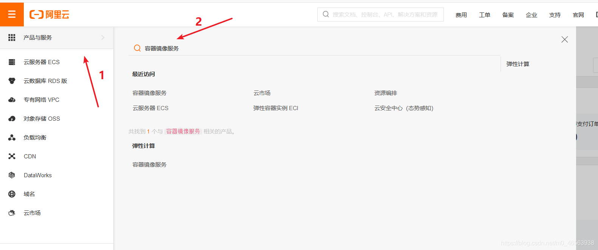
Task: Open 备案 in the top navigation
Action: pyautogui.click(x=508, y=15)
